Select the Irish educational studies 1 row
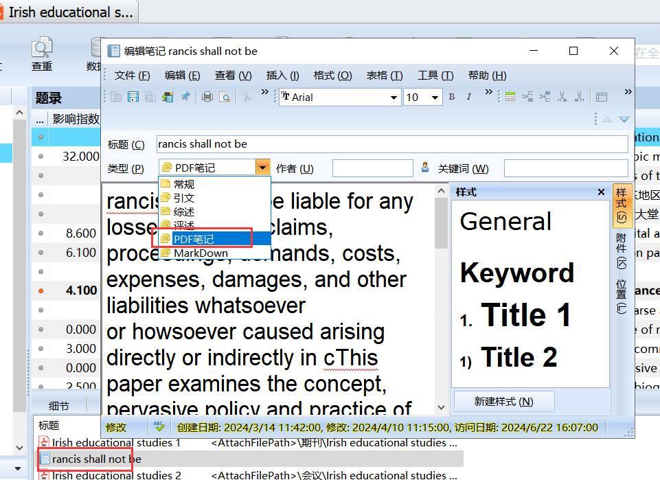 (249, 442)
